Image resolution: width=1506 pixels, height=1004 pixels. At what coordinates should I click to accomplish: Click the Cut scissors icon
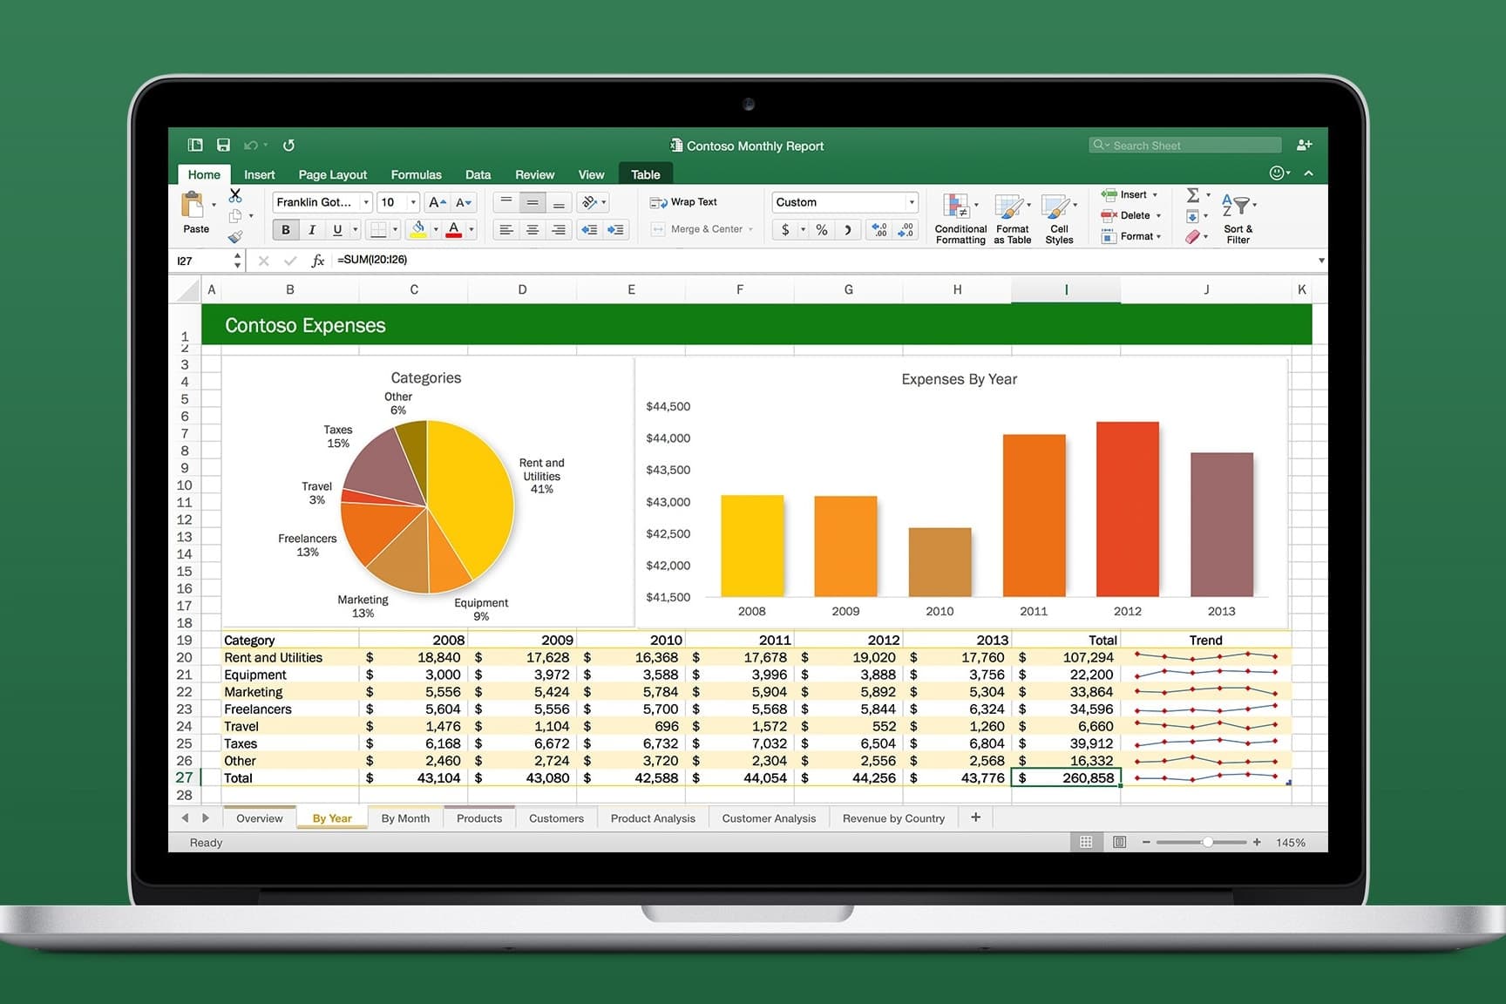pyautogui.click(x=235, y=195)
